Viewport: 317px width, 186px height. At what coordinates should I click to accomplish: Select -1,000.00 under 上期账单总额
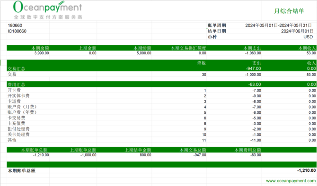pos(88,155)
